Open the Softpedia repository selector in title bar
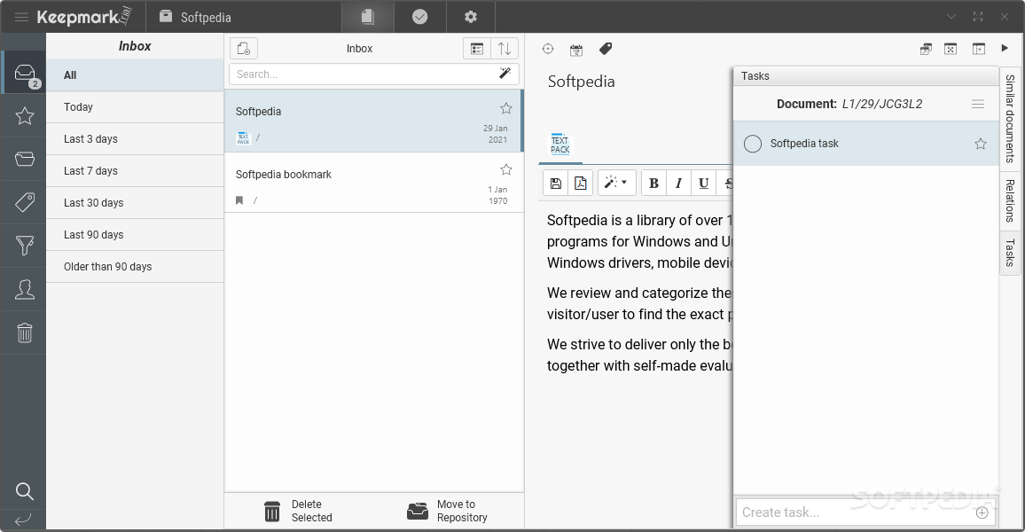1025x532 pixels. [x=195, y=17]
